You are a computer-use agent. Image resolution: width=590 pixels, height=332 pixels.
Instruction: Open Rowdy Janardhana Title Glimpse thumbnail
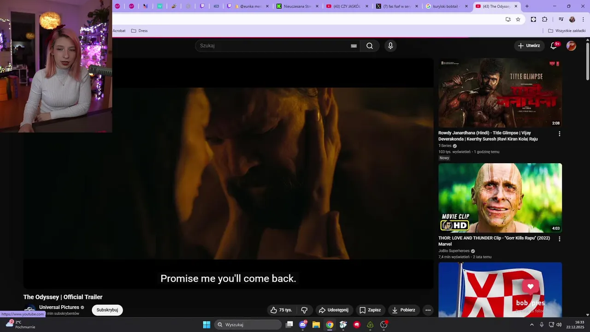pos(500,93)
